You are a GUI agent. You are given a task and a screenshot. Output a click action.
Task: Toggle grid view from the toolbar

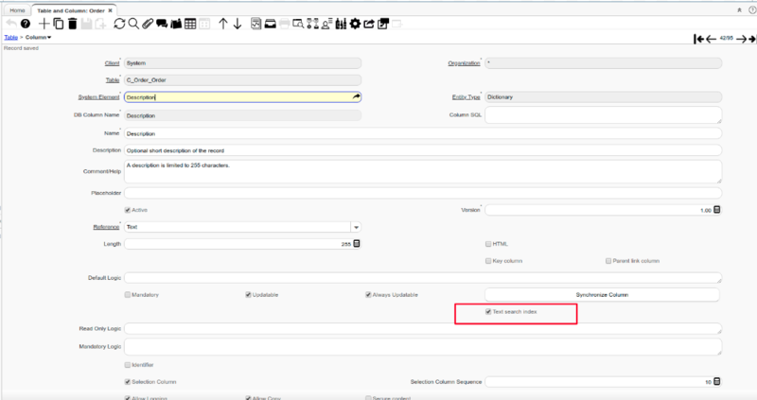[191, 23]
